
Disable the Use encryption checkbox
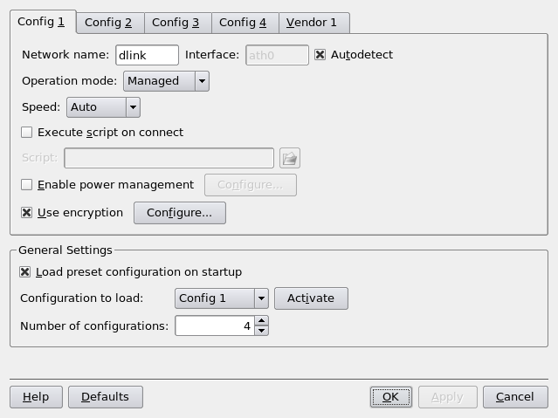[27, 213]
